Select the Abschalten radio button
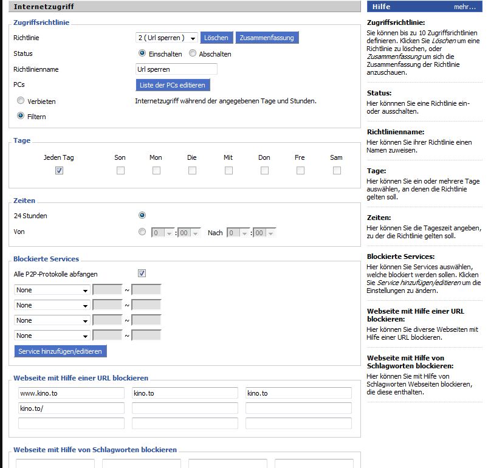488x468 pixels. click(193, 53)
